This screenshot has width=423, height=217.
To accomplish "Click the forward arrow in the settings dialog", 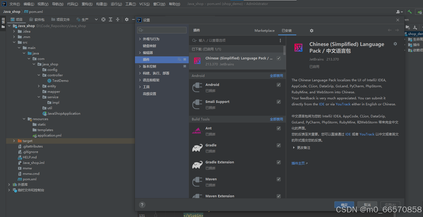I will coord(397,30).
